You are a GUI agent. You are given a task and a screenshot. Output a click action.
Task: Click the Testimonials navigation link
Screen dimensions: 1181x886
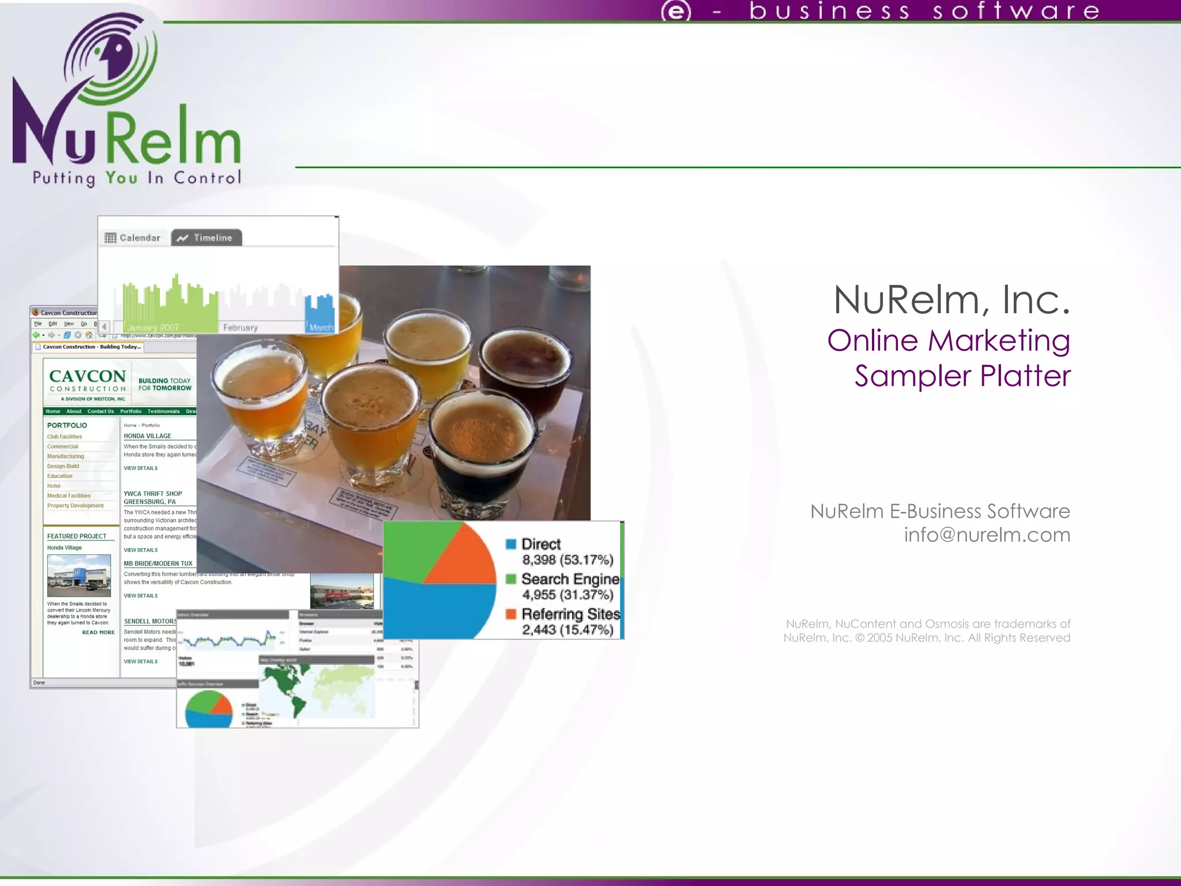pos(163,411)
